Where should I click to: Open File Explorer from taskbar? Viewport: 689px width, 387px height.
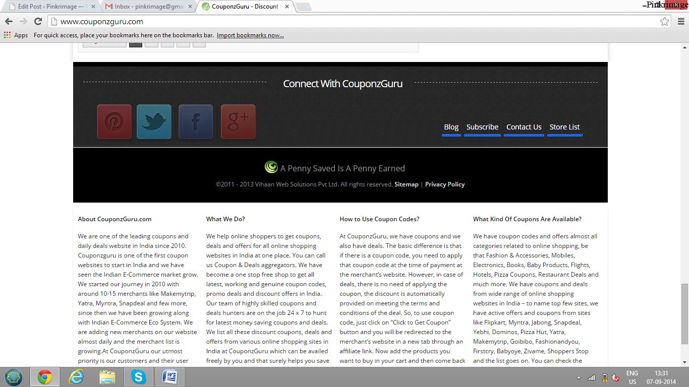tap(107, 377)
